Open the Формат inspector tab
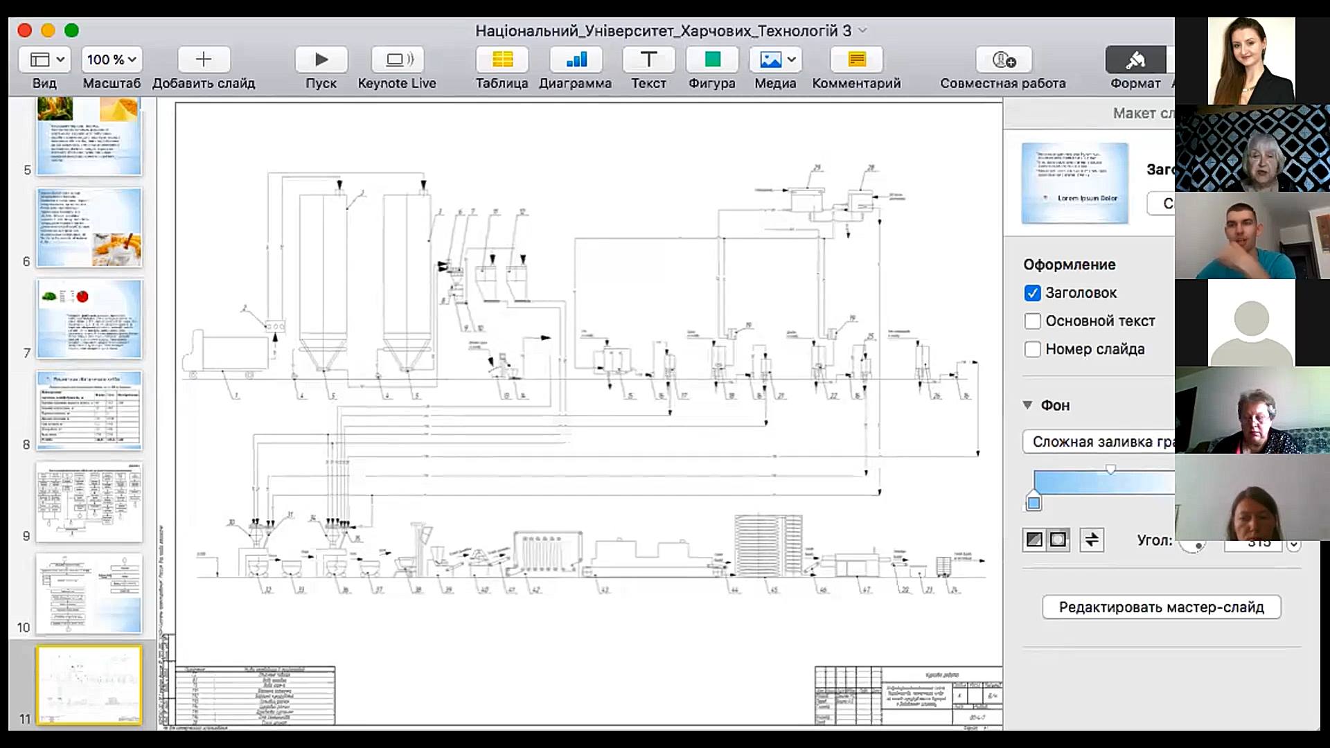 (x=1135, y=60)
